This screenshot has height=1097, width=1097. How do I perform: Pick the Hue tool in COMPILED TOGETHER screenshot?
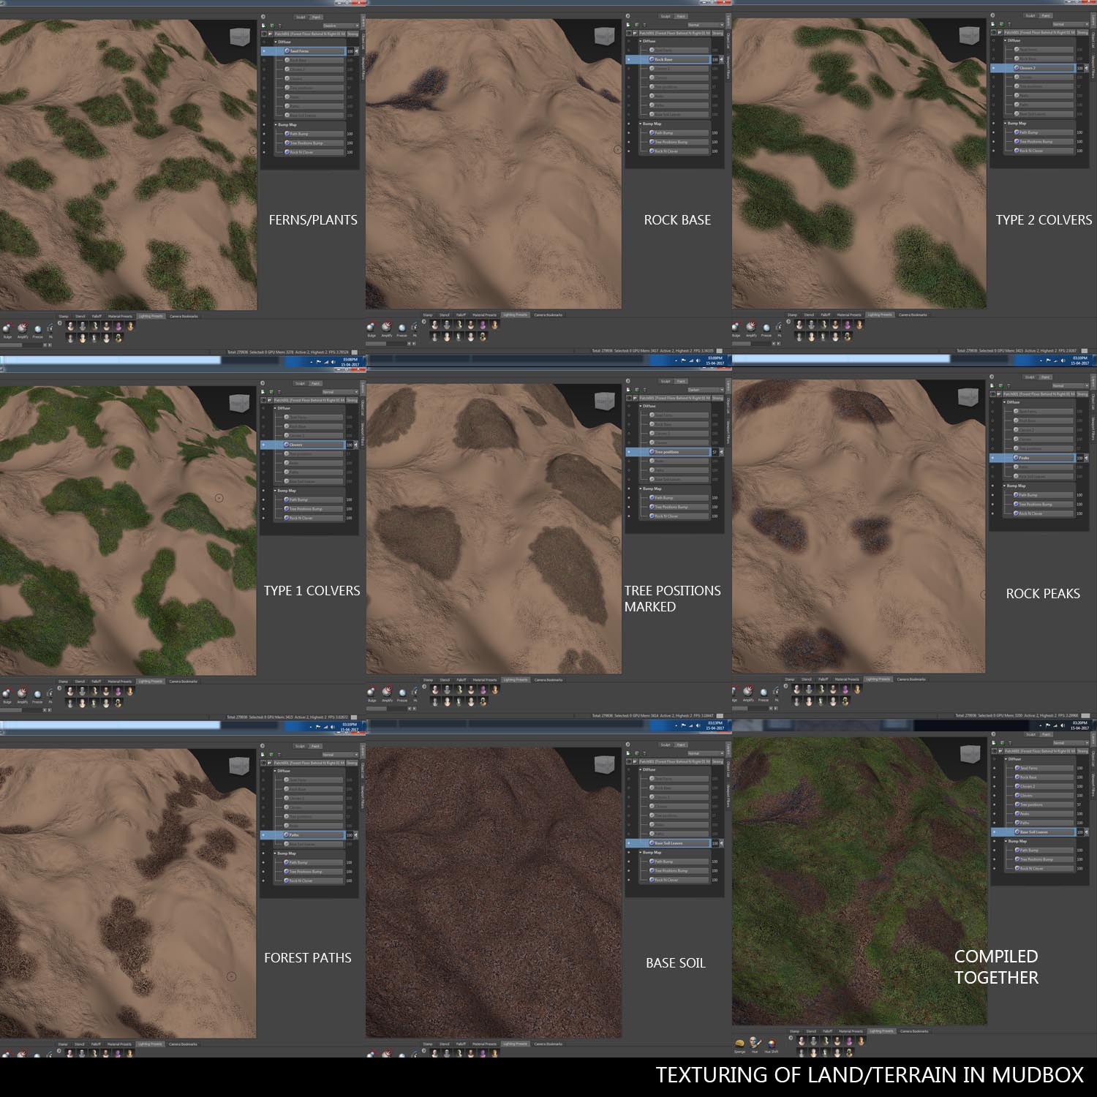pyautogui.click(x=755, y=1043)
